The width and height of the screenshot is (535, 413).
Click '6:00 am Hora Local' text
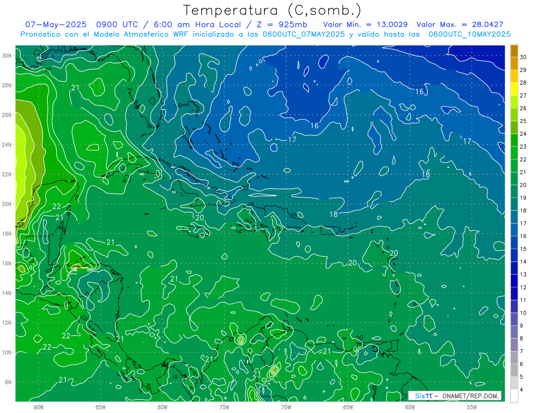pos(197,25)
